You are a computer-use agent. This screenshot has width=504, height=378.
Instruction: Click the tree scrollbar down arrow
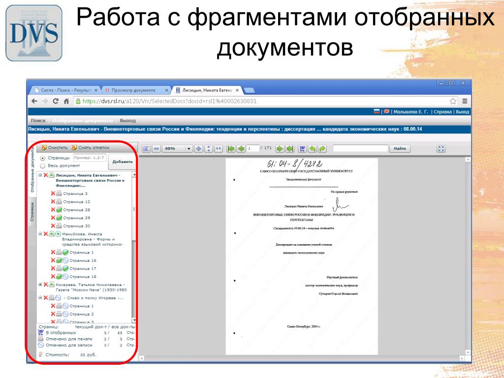click(x=134, y=320)
